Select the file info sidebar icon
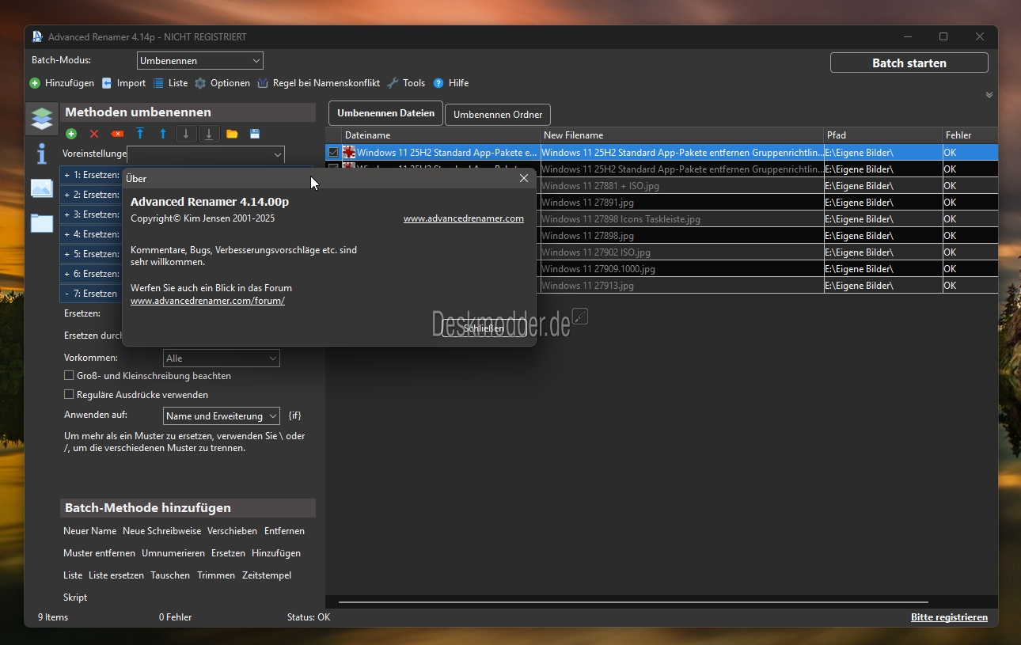 pyautogui.click(x=41, y=154)
